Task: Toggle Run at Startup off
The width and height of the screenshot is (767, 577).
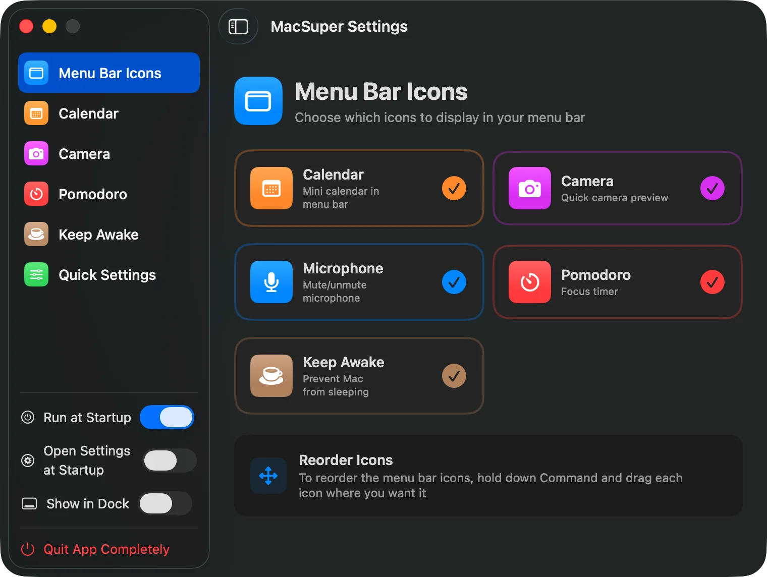Action: 167,417
